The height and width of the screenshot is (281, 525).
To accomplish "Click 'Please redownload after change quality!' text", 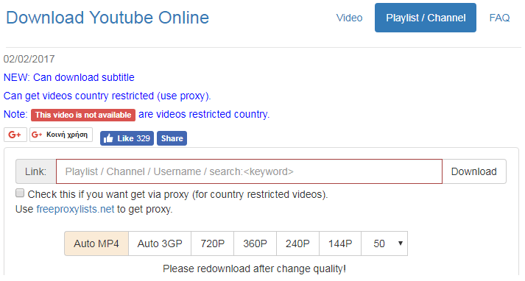I will click(254, 268).
